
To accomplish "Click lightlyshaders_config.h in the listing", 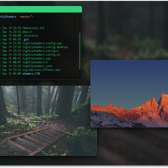I will (x=40, y=51).
